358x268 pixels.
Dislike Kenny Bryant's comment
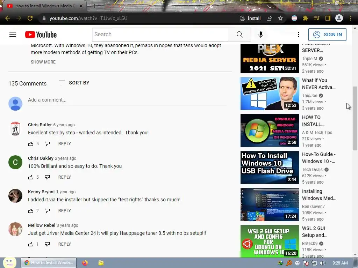point(47,210)
